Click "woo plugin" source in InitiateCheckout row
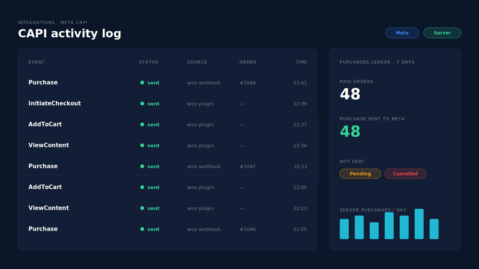This screenshot has width=479, height=269. 200,103
